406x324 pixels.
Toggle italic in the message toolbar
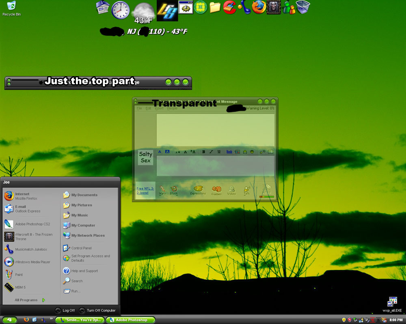pos(211,151)
